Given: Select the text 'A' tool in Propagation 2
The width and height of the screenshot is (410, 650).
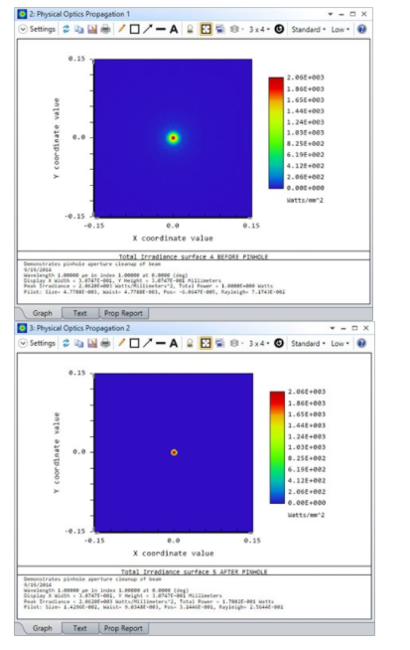Looking at the screenshot, I should pos(174,343).
